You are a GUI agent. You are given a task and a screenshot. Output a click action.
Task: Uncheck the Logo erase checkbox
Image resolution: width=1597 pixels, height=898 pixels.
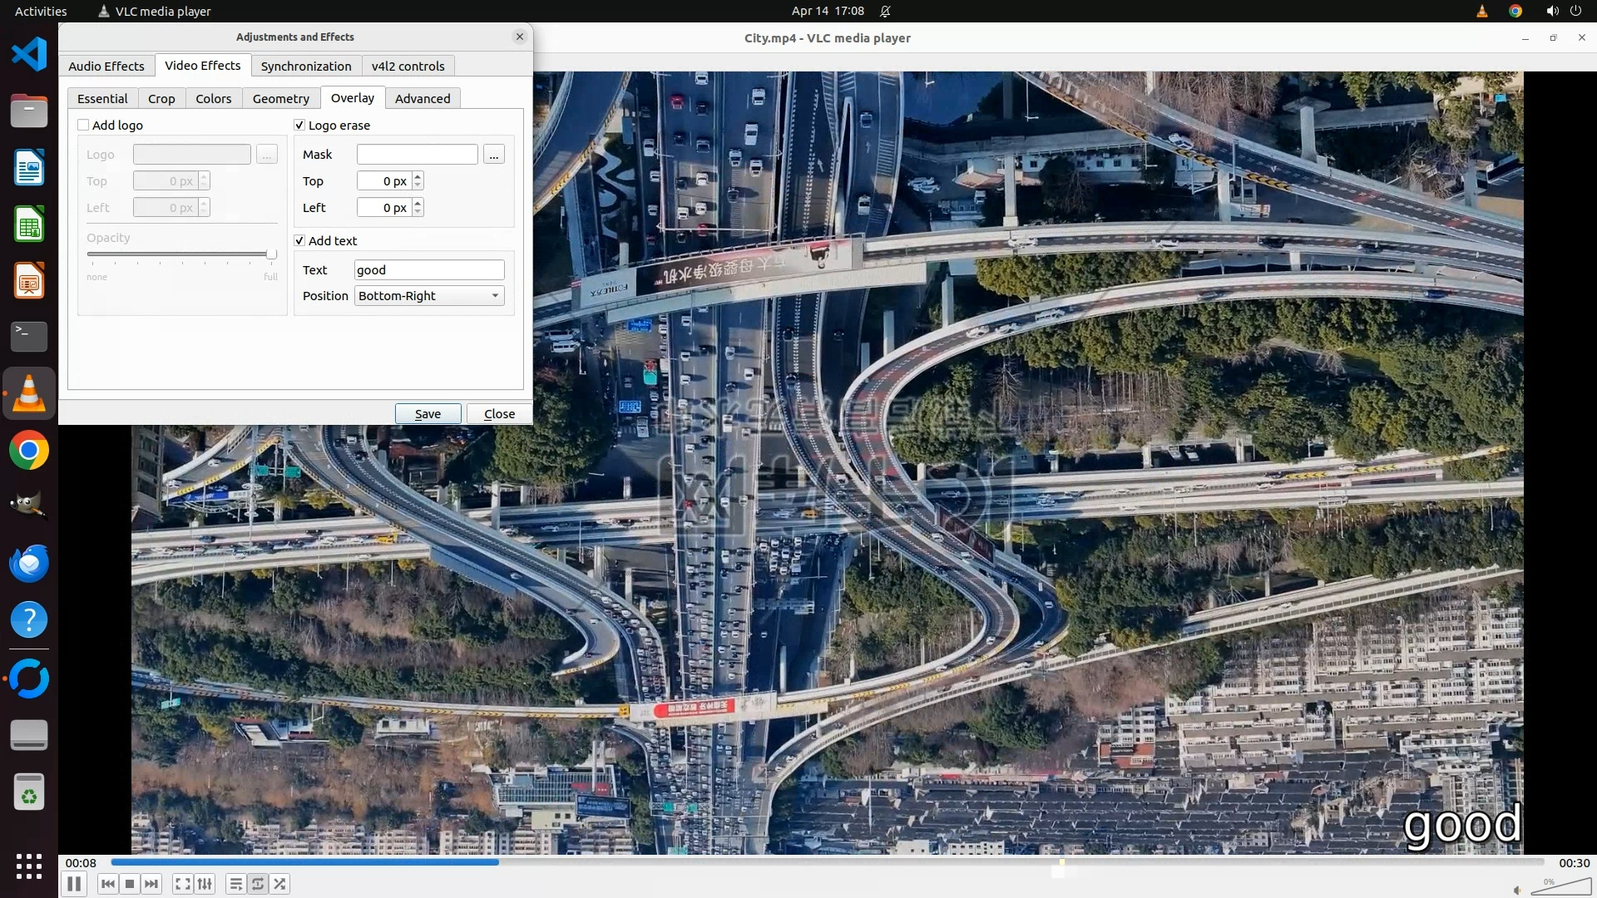[x=299, y=125]
